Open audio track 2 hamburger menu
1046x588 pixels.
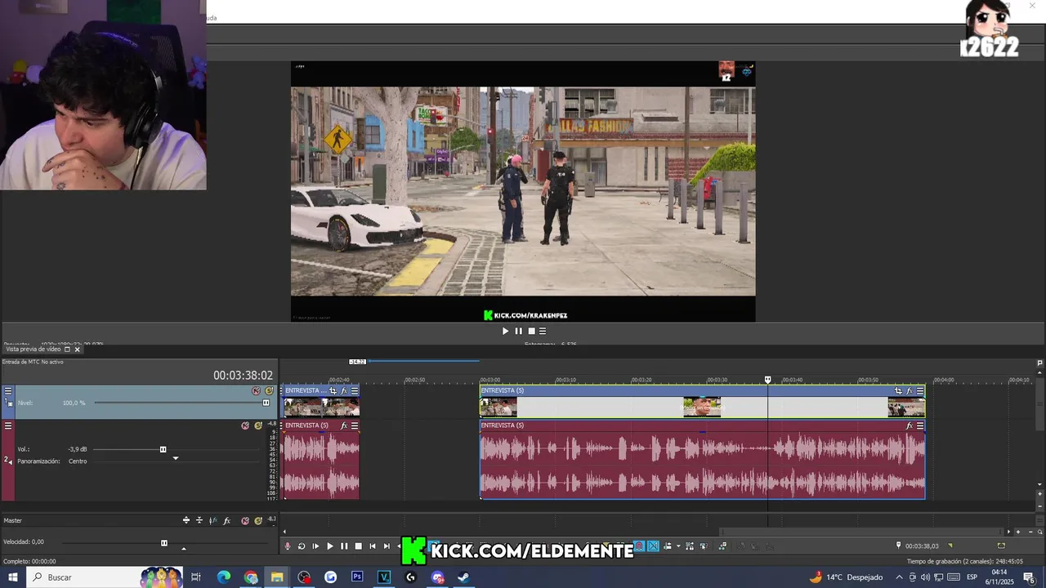click(8, 425)
